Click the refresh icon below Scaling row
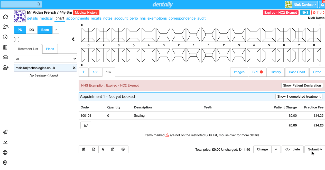 [x=86, y=125]
